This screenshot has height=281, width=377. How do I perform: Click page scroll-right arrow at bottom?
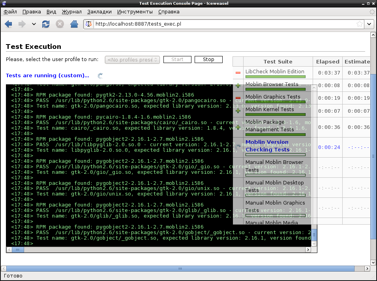point(367,268)
